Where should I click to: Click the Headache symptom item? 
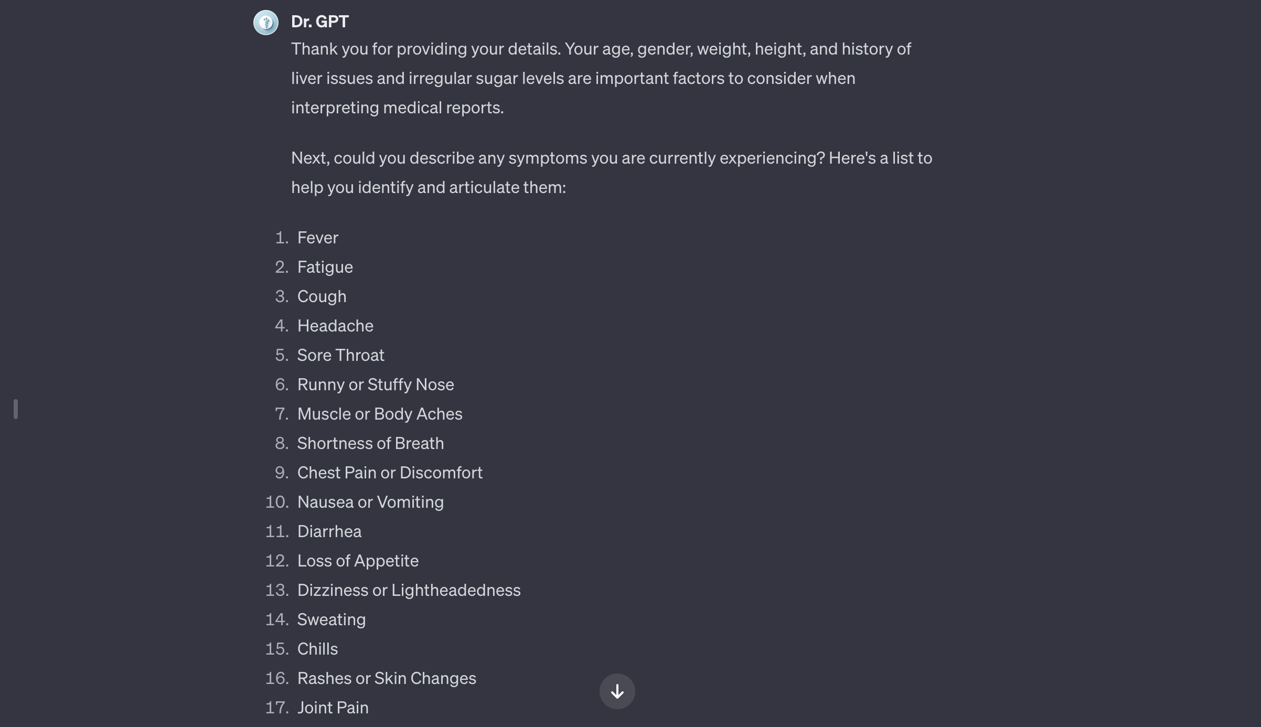coord(335,326)
